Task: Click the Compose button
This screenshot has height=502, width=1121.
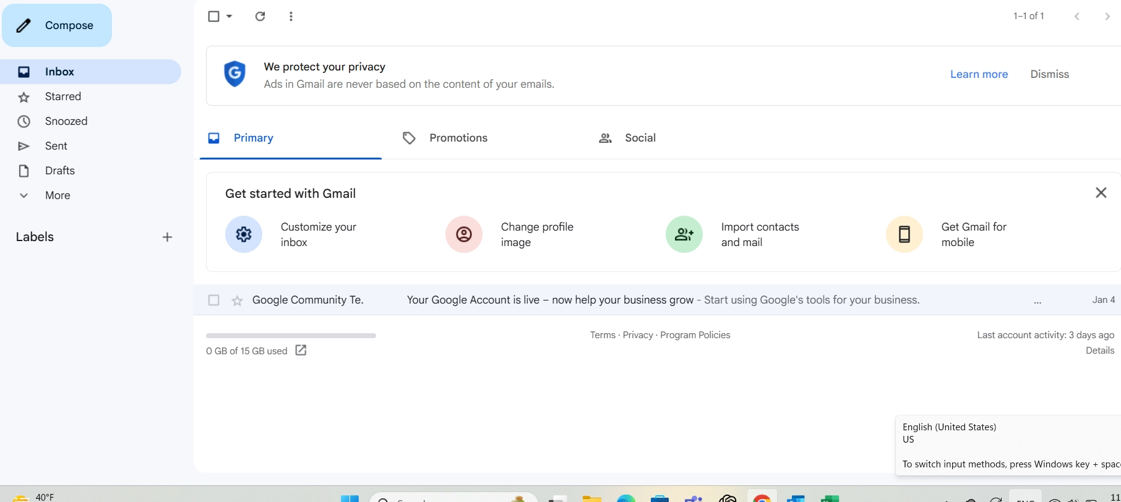Action: click(56, 25)
